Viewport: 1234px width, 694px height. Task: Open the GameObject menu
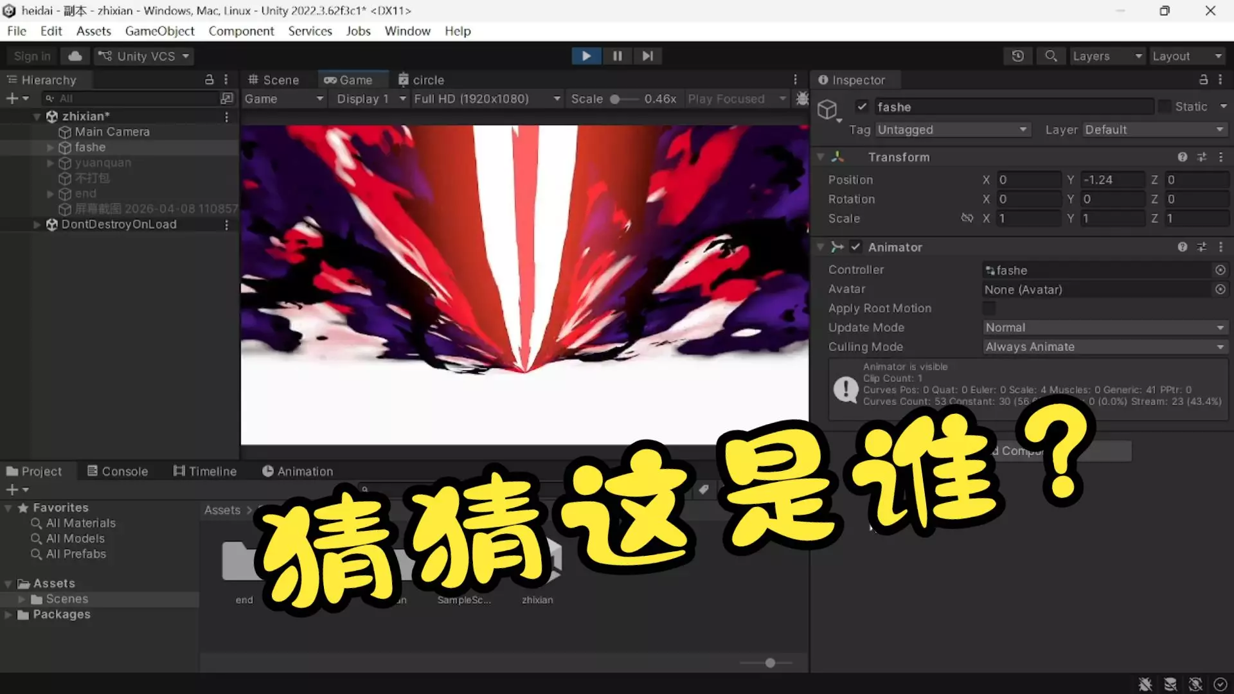pyautogui.click(x=159, y=31)
